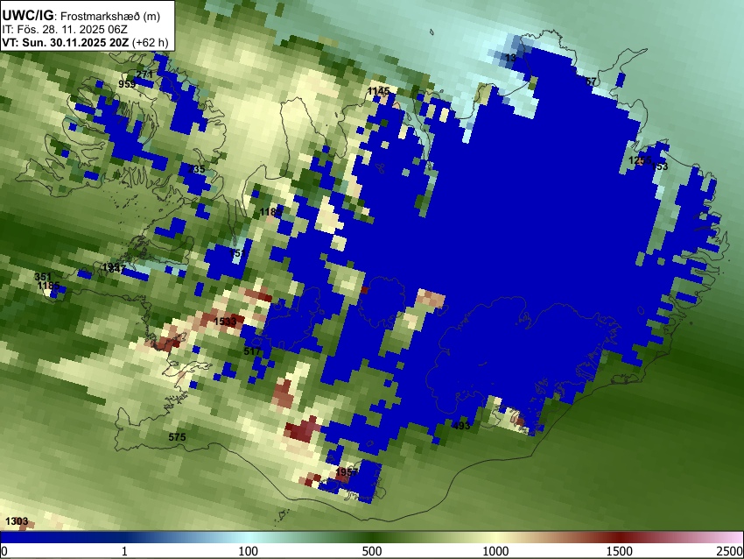Click the map value '1145' on north coast
Viewport: 744px width, 559px height.
(x=378, y=91)
